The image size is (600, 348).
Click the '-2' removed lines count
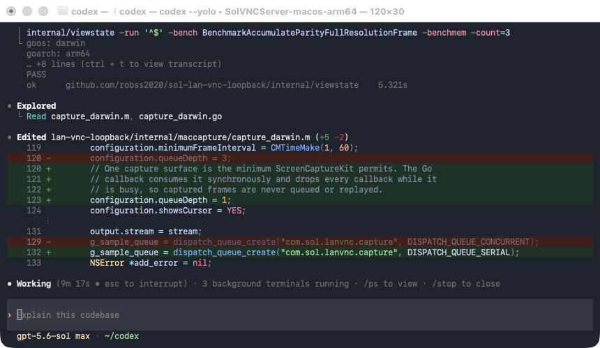[x=338, y=137]
